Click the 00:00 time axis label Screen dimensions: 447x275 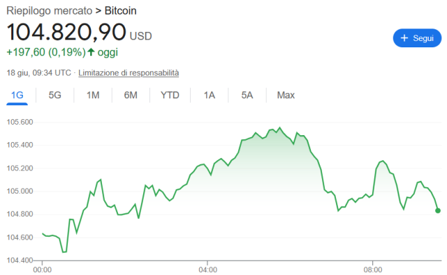(x=43, y=269)
